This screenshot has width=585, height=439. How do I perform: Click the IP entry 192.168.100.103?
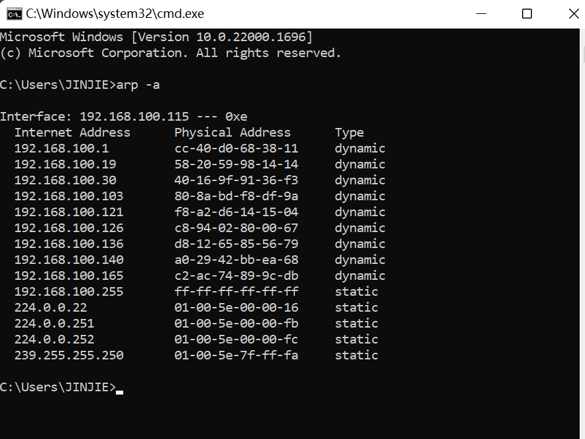coord(69,196)
